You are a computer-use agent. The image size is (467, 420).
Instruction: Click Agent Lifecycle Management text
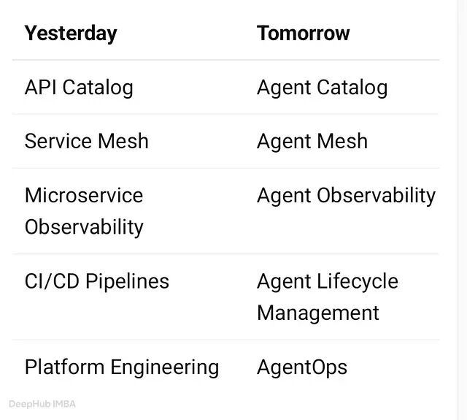[x=328, y=297]
